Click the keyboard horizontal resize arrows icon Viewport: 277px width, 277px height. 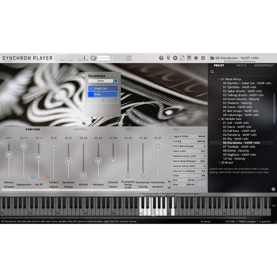click(274, 206)
